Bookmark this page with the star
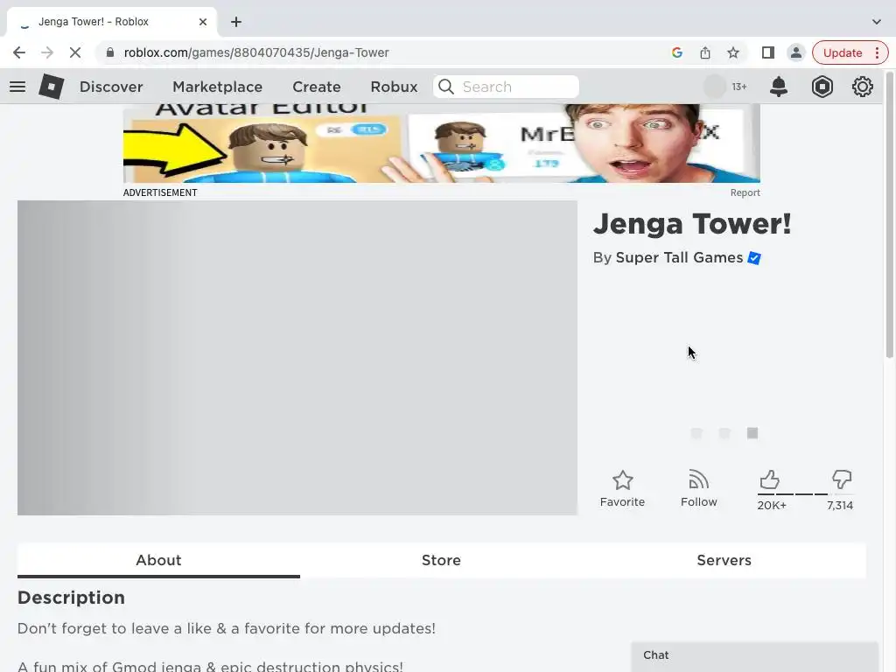Viewport: 896px width, 672px height. coord(733,52)
